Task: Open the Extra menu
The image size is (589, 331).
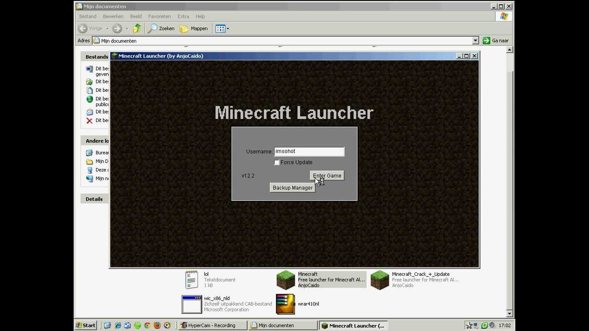Action: pos(183,16)
